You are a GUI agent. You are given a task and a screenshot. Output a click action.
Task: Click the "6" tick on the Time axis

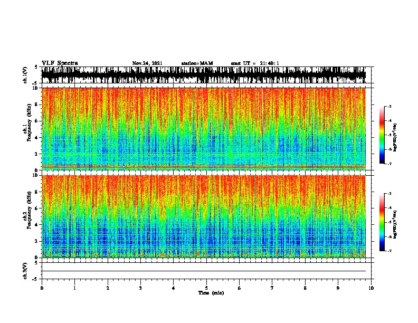coord(240,288)
